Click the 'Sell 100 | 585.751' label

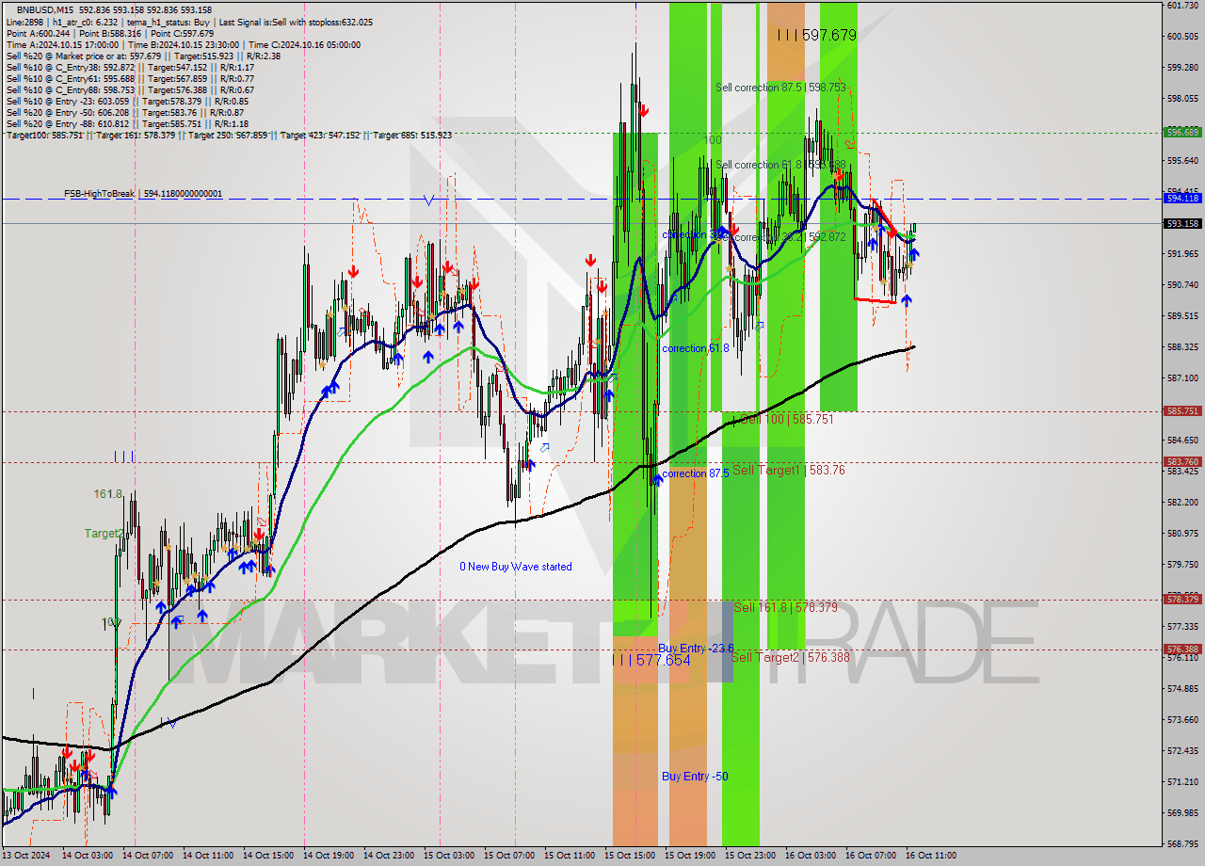point(788,419)
